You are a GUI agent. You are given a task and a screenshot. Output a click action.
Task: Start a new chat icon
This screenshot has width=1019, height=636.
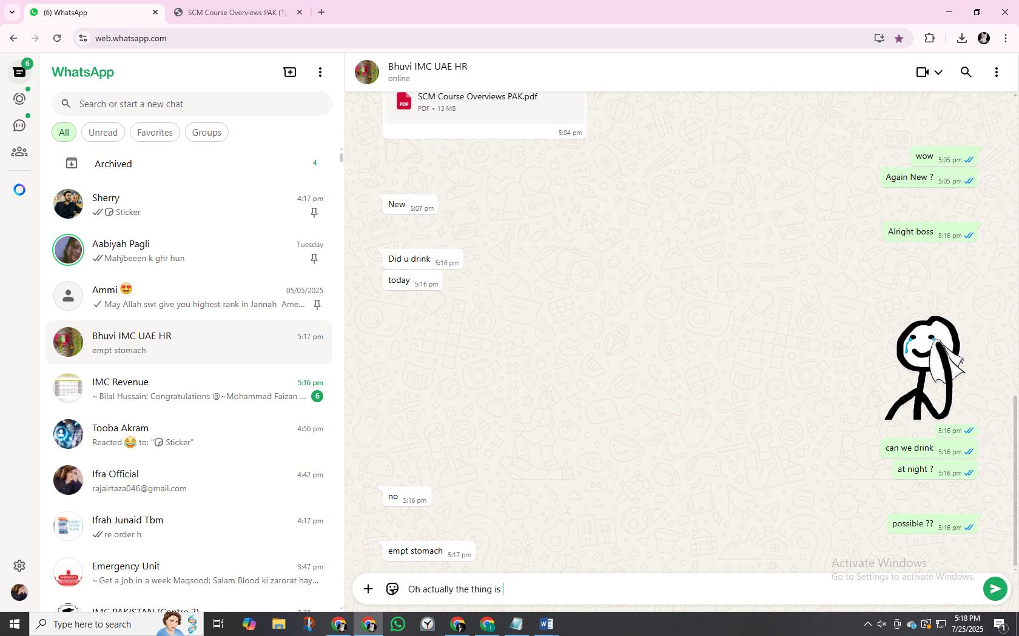click(290, 72)
